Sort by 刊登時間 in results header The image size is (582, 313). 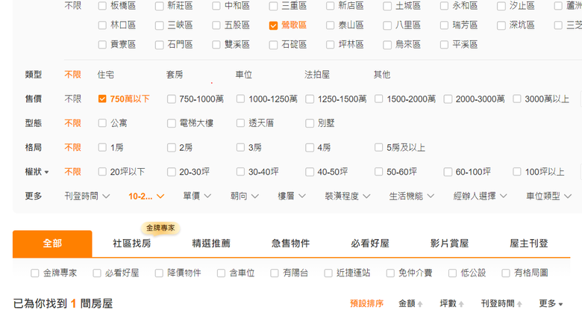click(x=501, y=304)
